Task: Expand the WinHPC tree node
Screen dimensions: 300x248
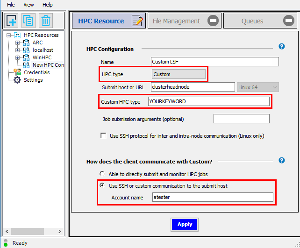Action: pyautogui.click(x=17, y=57)
